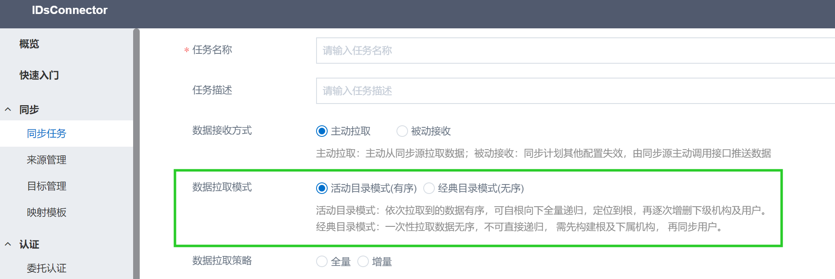Collapse the 认证 section chevron

click(x=8, y=244)
